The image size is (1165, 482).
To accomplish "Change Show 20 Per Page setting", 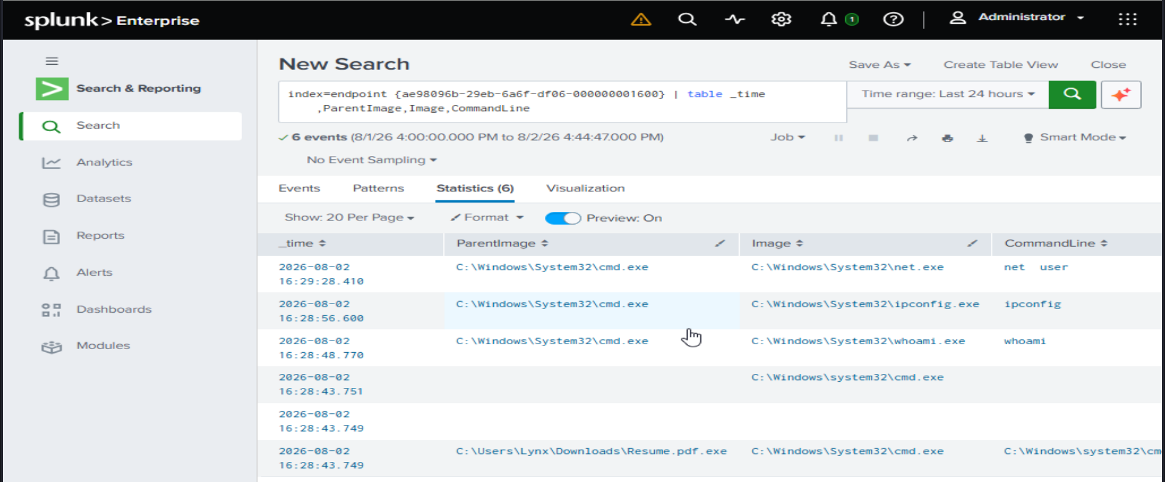I will point(349,217).
